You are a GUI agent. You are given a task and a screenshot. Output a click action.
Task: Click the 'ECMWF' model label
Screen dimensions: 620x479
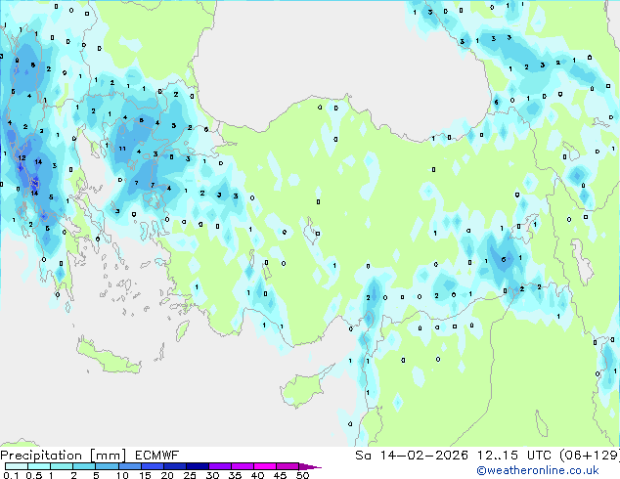[x=157, y=456]
